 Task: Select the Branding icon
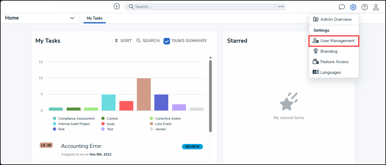[x=316, y=51]
